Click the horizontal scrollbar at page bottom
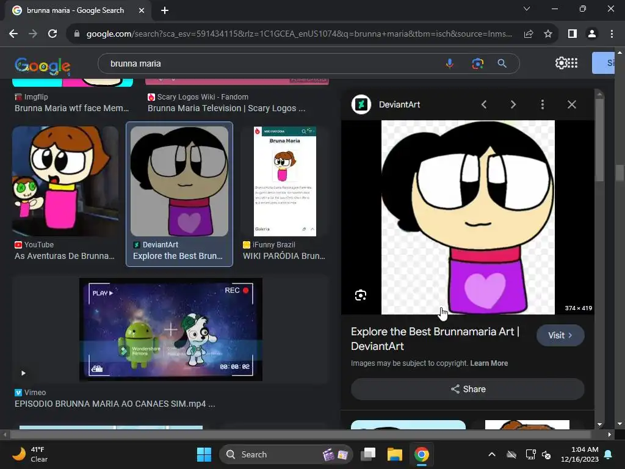This screenshot has width=625, height=469. pyautogui.click(x=300, y=434)
